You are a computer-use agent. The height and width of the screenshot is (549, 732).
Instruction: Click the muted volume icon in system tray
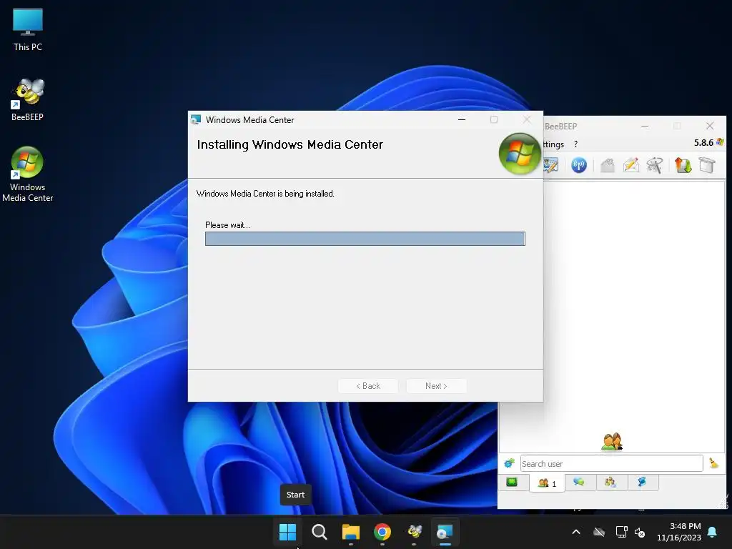point(640,532)
